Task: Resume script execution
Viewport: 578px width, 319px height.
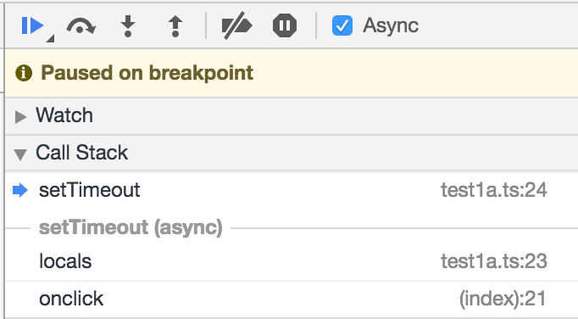Action: [x=32, y=25]
